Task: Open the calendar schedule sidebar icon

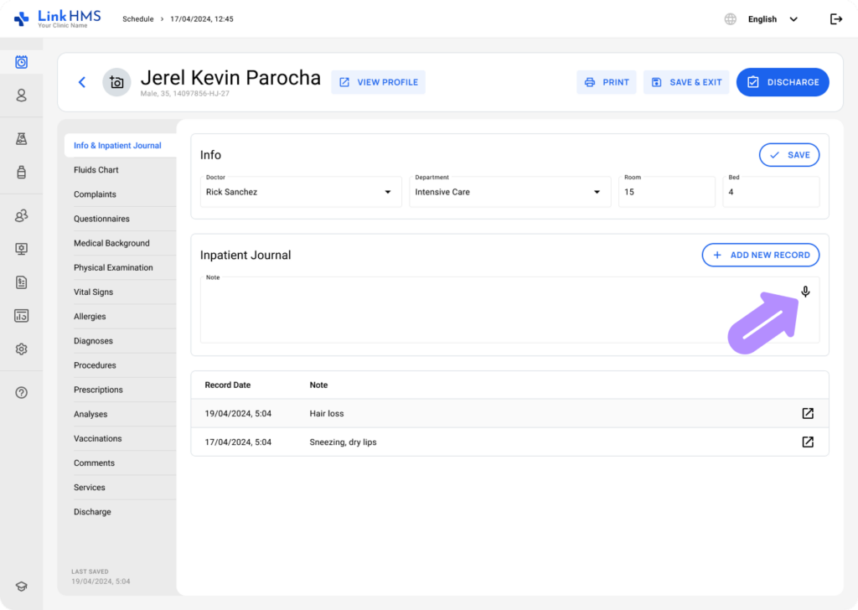Action: tap(22, 62)
